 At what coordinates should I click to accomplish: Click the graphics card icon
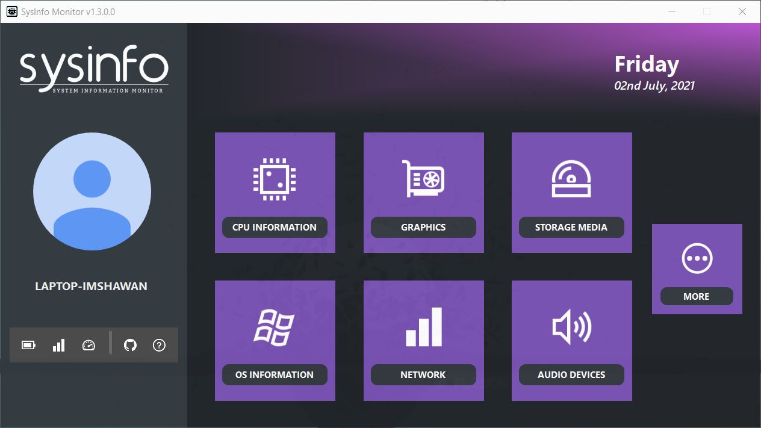click(423, 178)
